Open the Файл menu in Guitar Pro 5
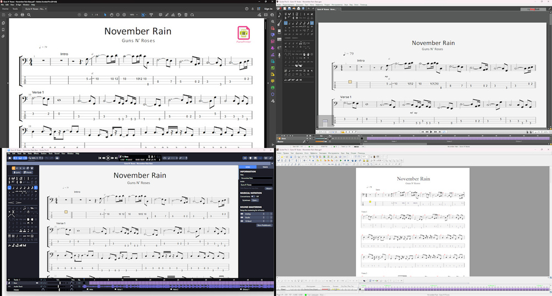Screen dimensions: 552x296 coord(280,153)
